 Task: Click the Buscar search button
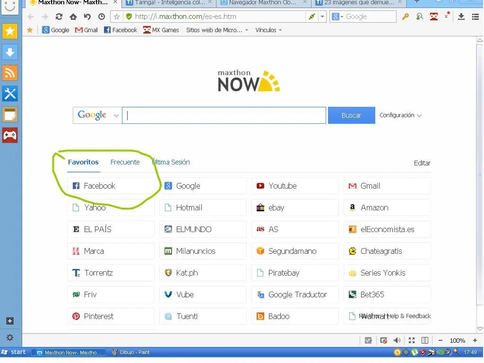351,115
